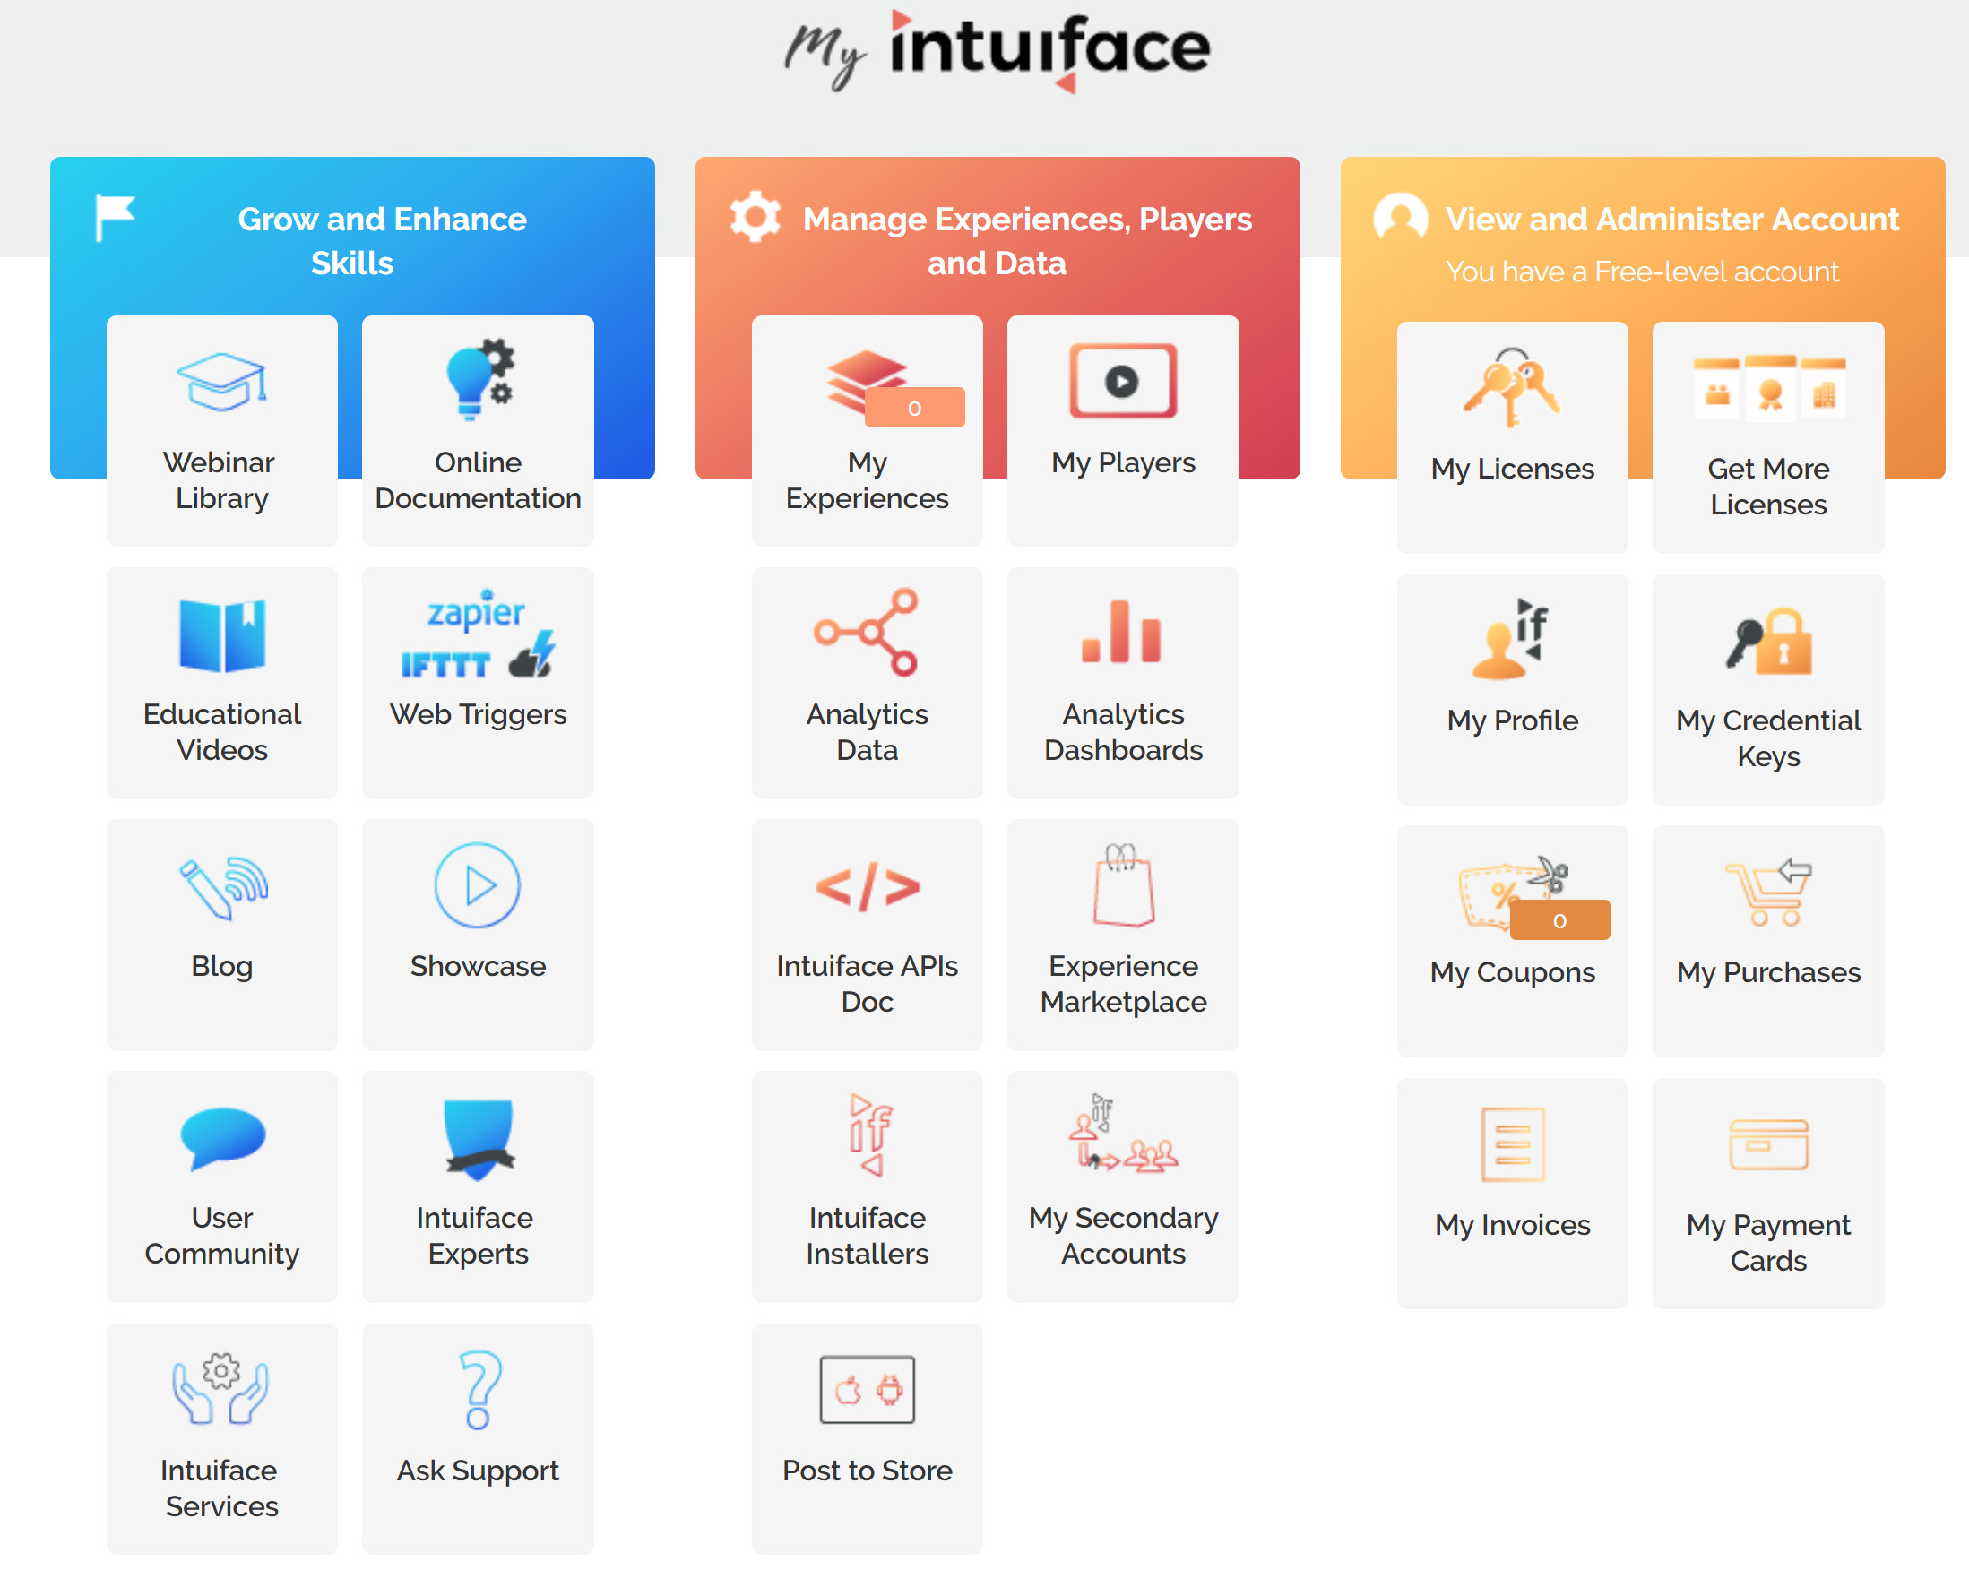The width and height of the screenshot is (1969, 1570).
Task: Click the Showcase label text
Action: [x=478, y=965]
